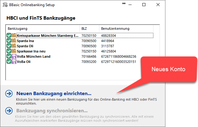
Task: Sort list by Benutzerkennung column header
Action: (x=126, y=29)
